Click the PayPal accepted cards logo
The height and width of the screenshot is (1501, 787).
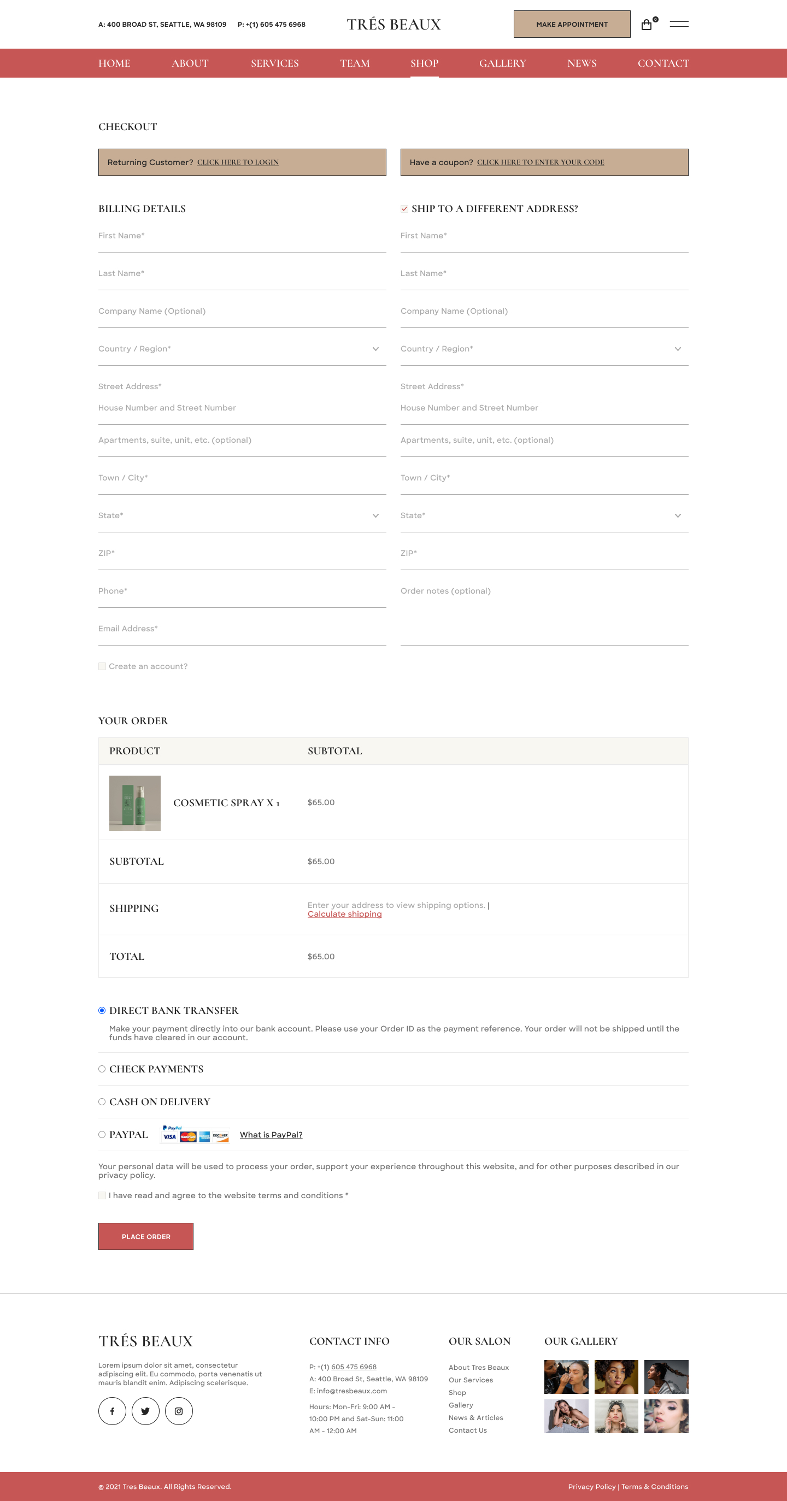click(195, 1134)
